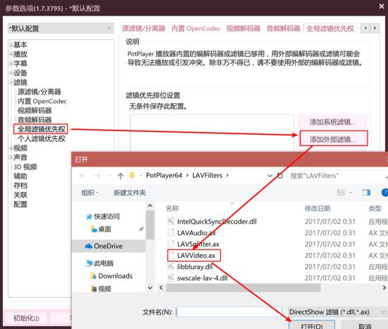
Task: Click LAVFilters in the address breadcrumb
Action: (x=207, y=175)
